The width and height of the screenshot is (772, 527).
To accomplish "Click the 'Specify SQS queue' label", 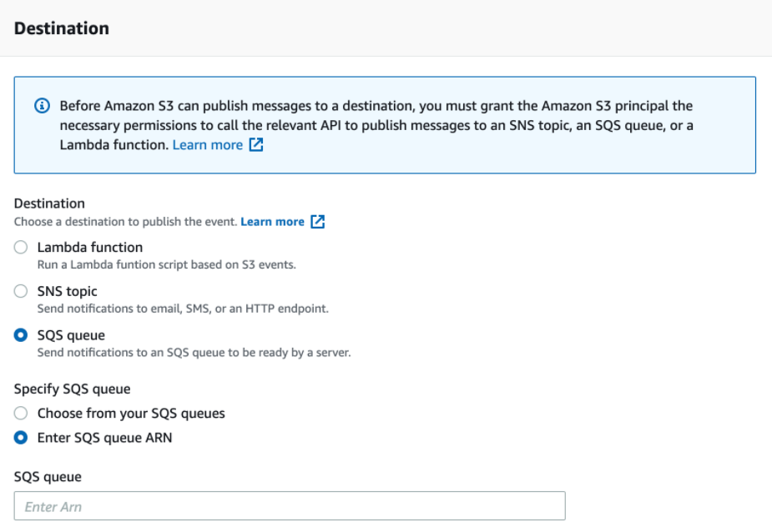I will point(72,389).
